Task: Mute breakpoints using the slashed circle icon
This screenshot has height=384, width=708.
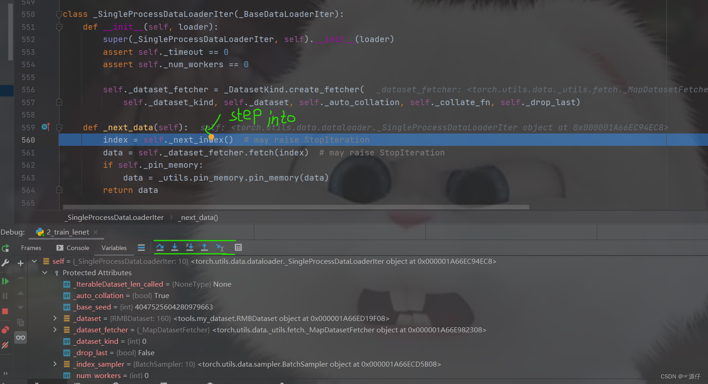Action: point(5,345)
